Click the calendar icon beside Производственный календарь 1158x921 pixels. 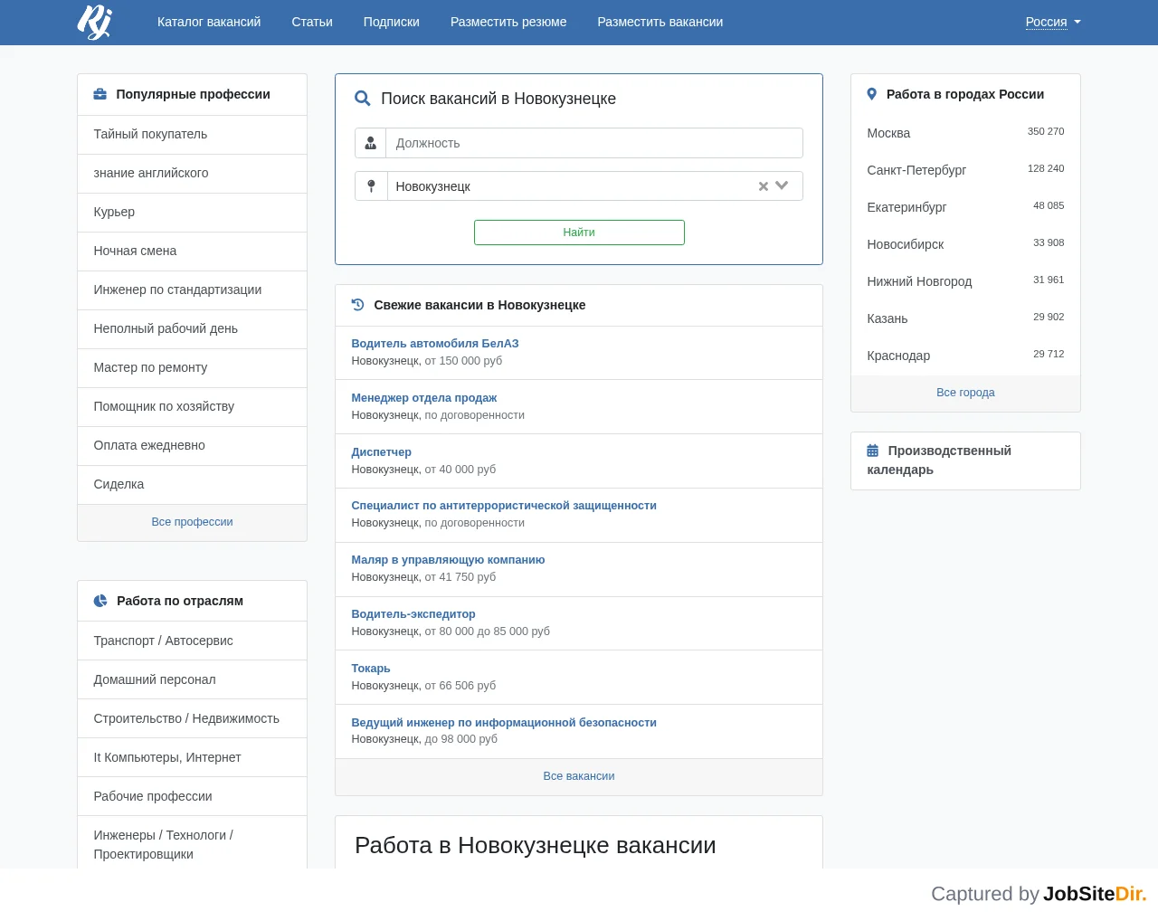[873, 451]
